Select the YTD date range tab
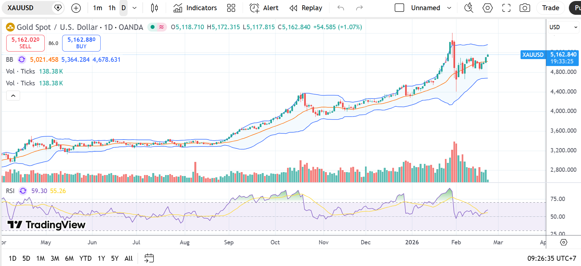 pyautogui.click(x=85, y=258)
